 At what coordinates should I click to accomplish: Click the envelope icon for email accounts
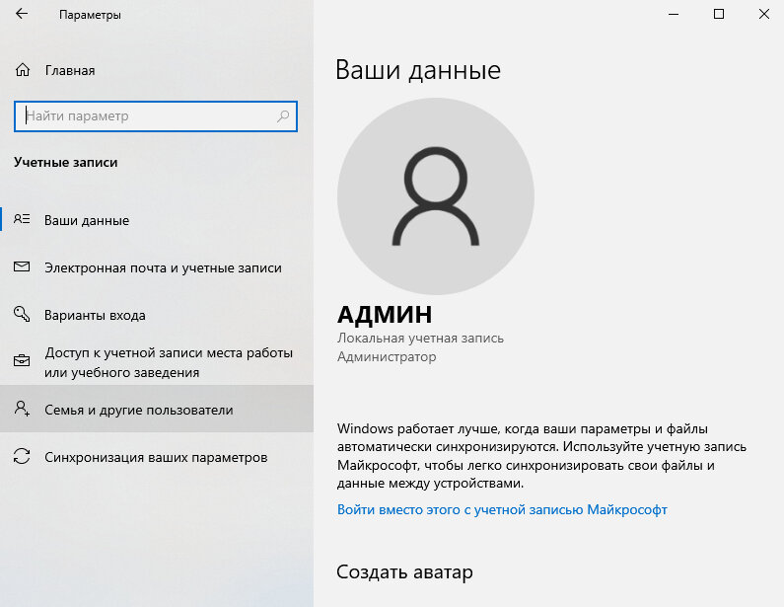point(22,266)
